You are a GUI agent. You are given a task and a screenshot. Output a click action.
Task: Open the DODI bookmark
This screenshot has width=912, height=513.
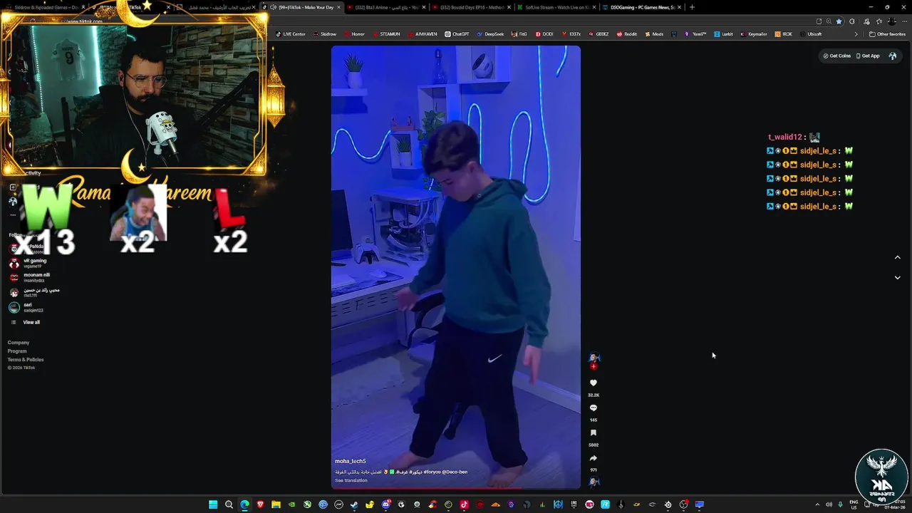pyautogui.click(x=544, y=34)
